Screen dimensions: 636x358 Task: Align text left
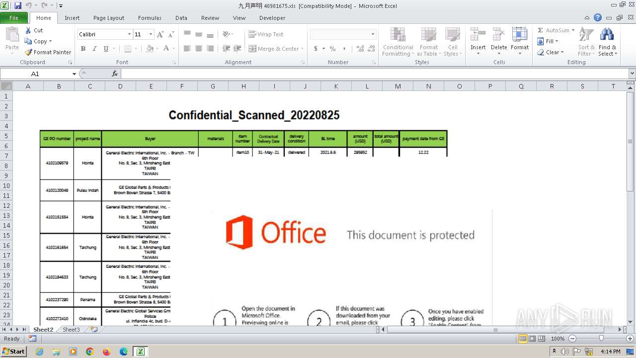point(187,49)
